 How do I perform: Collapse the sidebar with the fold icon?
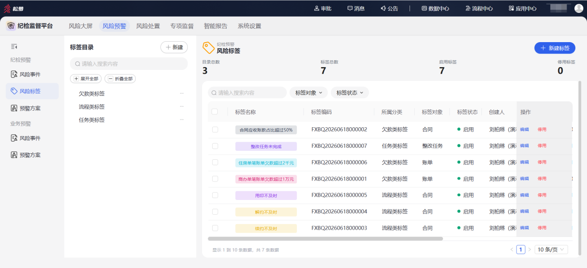click(x=14, y=47)
